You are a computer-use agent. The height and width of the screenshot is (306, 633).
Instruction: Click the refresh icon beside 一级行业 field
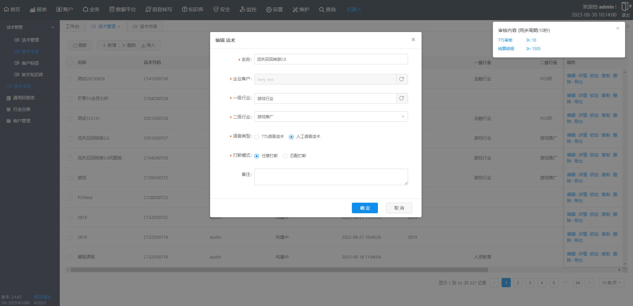click(x=402, y=98)
